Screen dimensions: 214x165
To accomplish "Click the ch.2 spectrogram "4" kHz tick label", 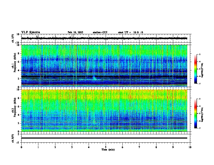I will click(x=19, y=115).
